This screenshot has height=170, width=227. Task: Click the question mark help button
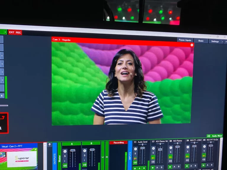pos(226,42)
